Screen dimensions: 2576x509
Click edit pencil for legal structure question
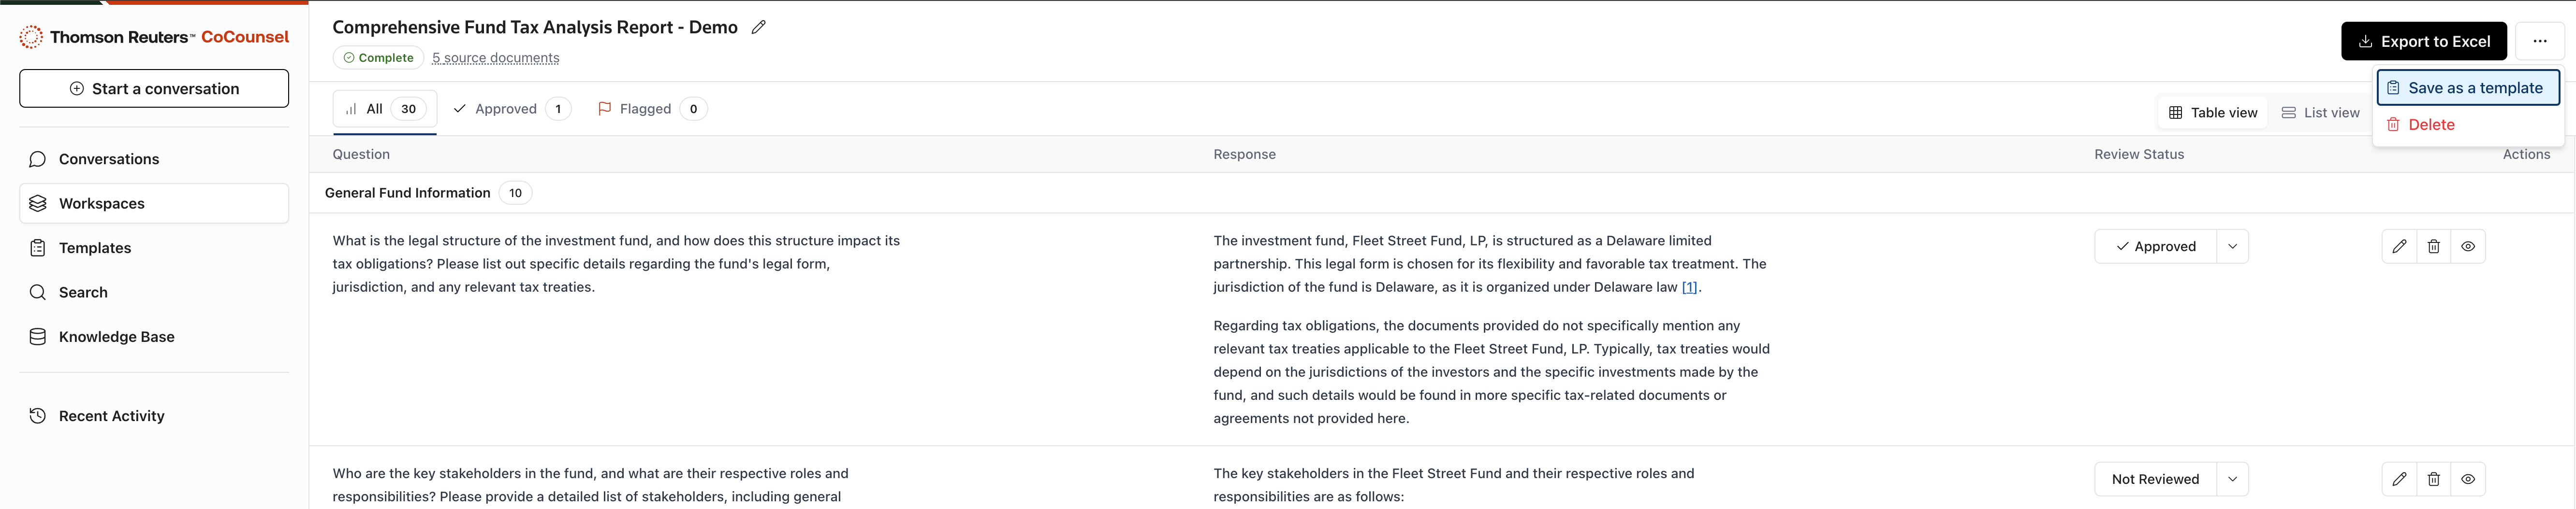(2399, 246)
